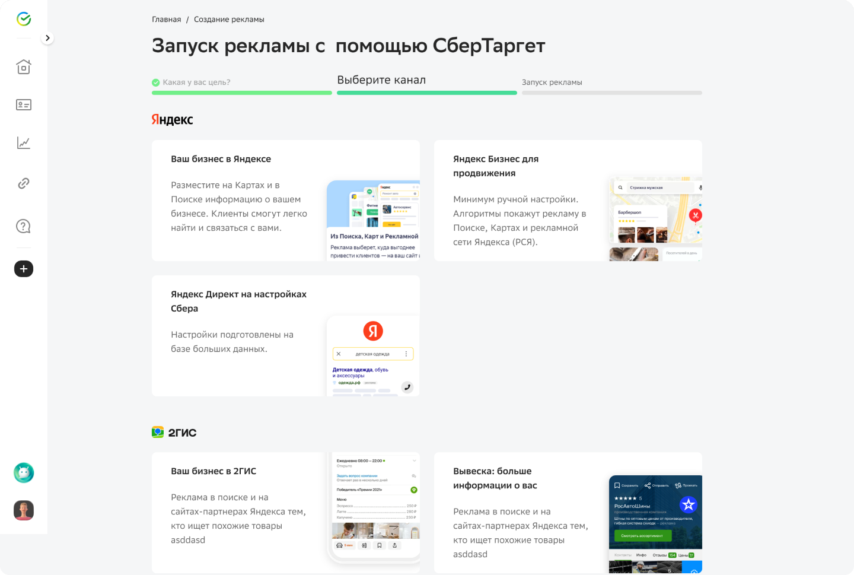Go to the Главная breadcrumb link
This screenshot has width=854, height=575.
click(167, 20)
